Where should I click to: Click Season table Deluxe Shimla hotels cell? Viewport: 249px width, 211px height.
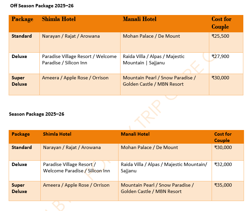[76, 168]
